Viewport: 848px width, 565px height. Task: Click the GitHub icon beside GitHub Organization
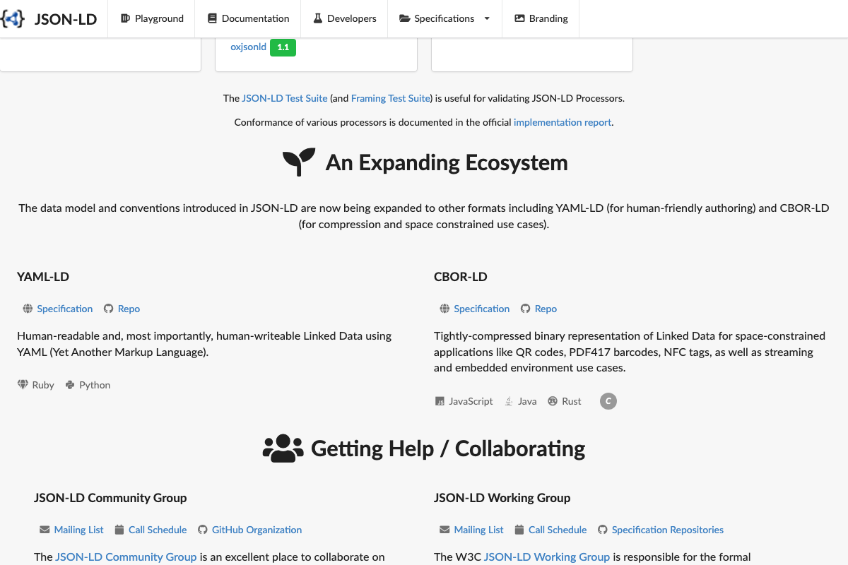203,530
